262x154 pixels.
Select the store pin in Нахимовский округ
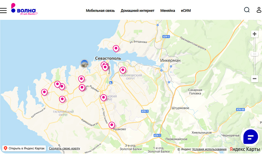click(x=123, y=70)
